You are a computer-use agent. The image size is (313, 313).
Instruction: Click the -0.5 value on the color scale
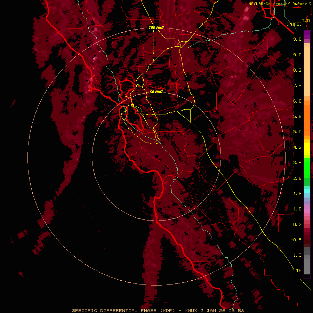point(296,240)
